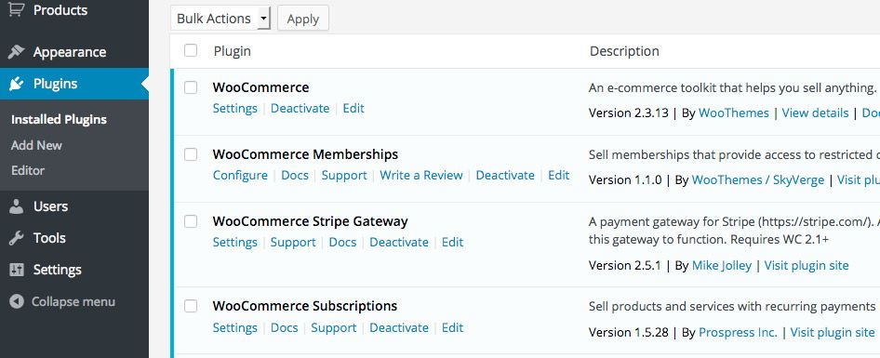Open Docs for WooCommerce Memberships
Image resolution: width=880 pixels, height=358 pixels.
click(x=295, y=175)
